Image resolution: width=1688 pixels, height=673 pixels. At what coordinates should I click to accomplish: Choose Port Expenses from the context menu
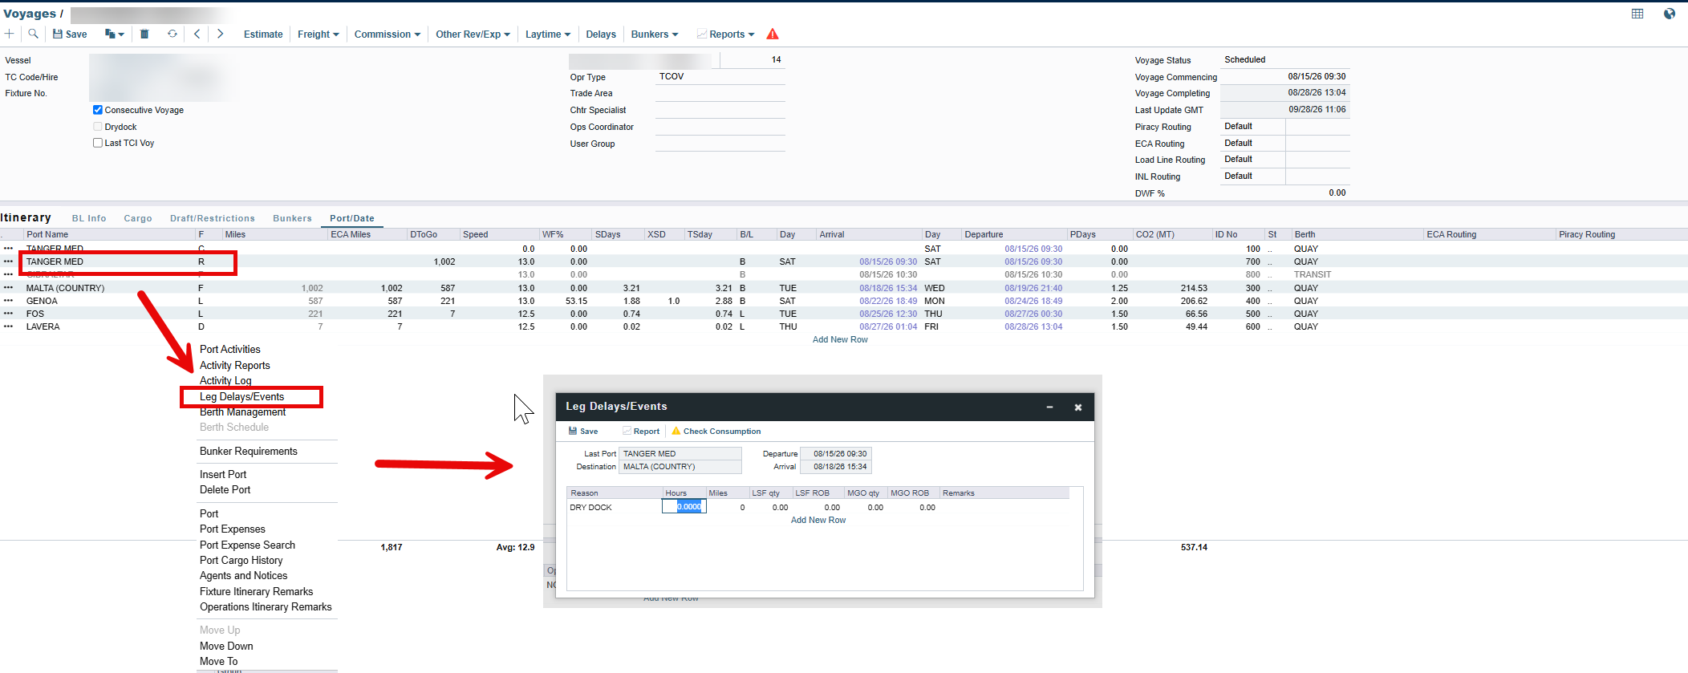[x=233, y=529]
